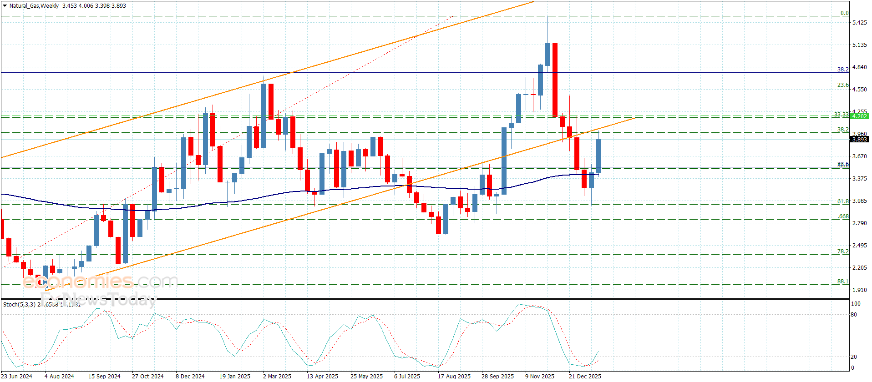Click the 2.495 price axis label
This screenshot has height=382, width=872.
tap(859, 246)
